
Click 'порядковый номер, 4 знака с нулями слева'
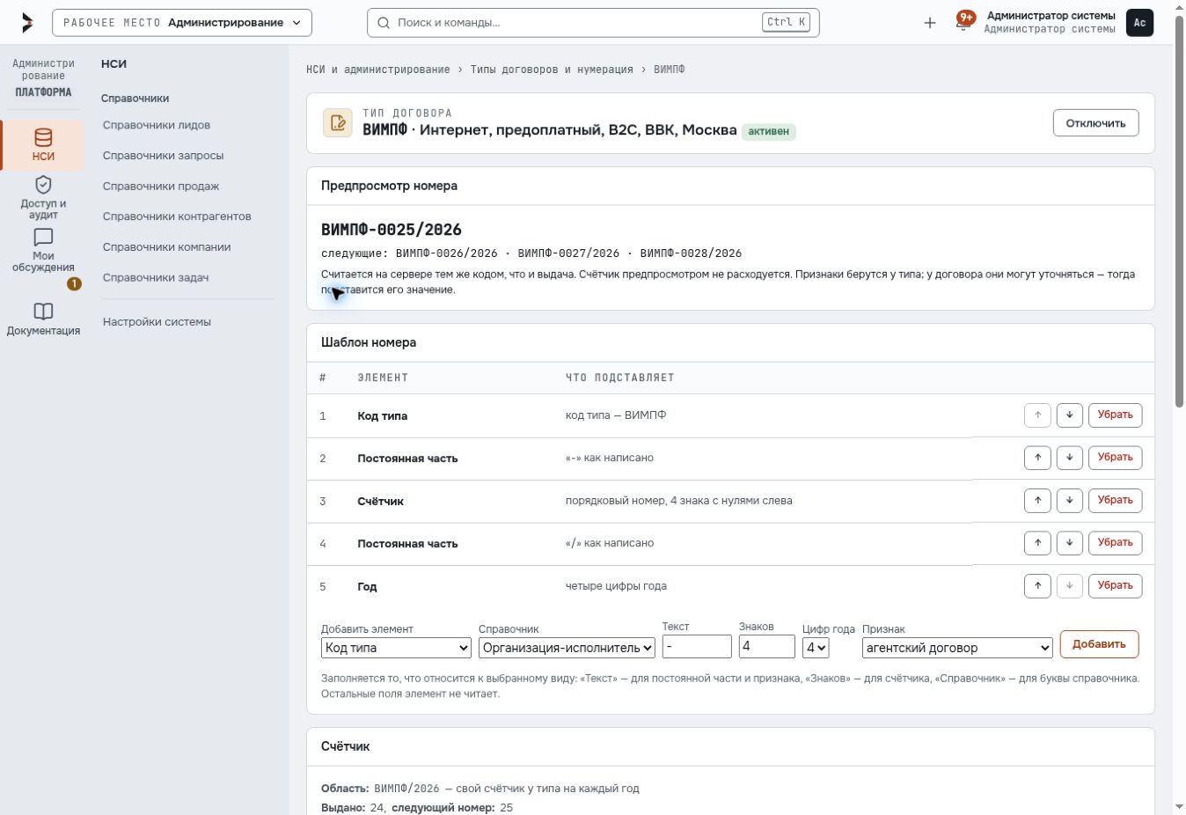[678, 501]
